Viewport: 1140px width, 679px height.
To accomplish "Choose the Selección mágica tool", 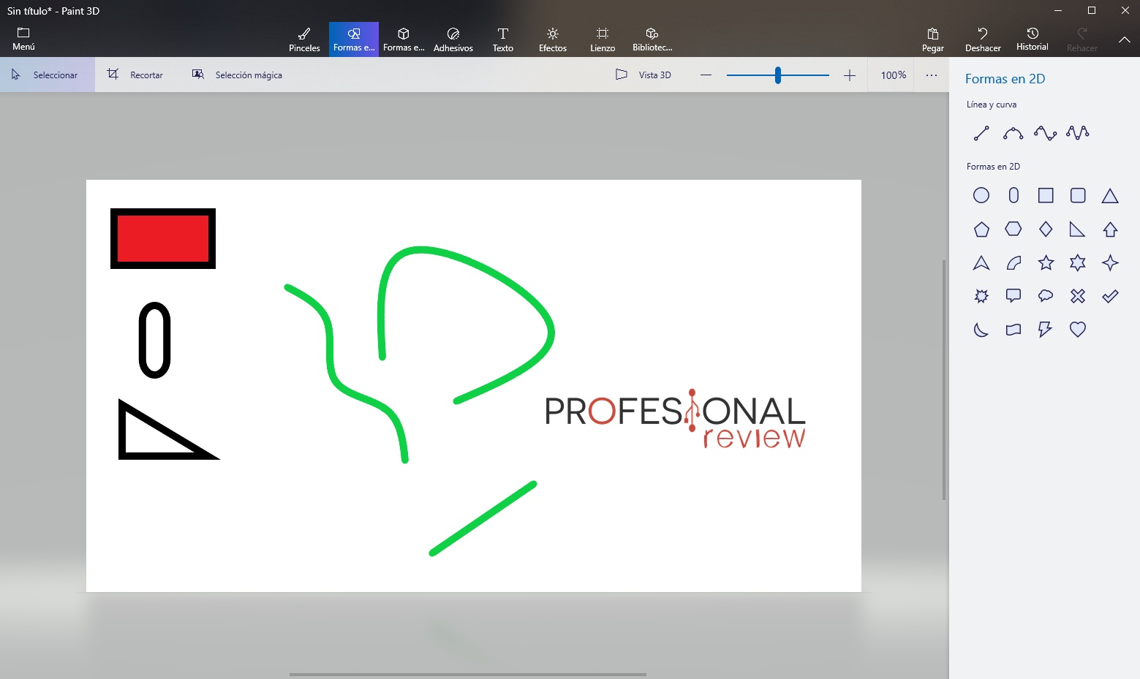I will (x=236, y=74).
